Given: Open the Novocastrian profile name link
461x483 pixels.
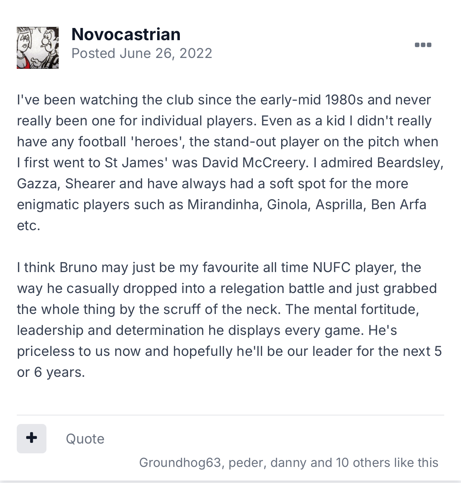Looking at the screenshot, I should pos(126,34).
